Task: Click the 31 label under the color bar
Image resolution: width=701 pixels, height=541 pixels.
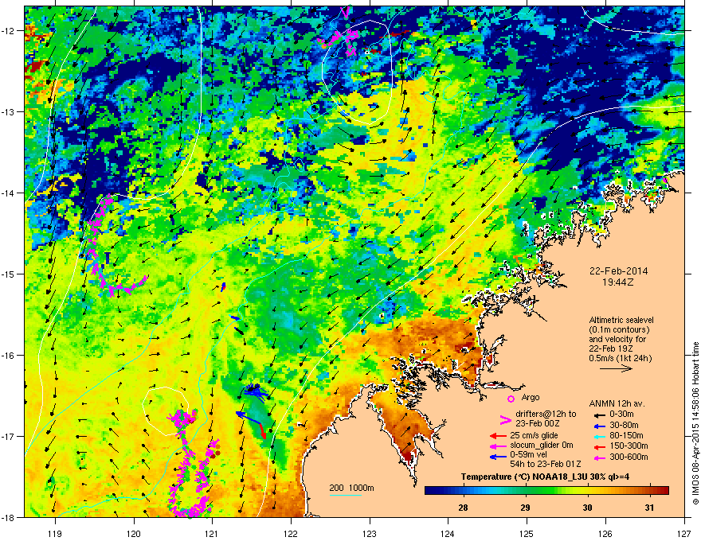Action: [649, 508]
